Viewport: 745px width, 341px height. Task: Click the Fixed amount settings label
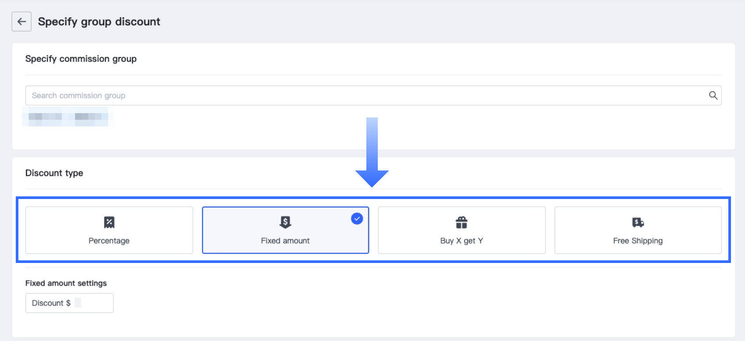(x=66, y=283)
